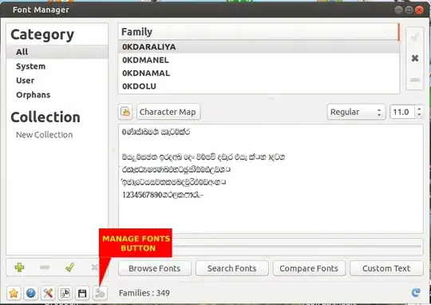
Task: Open the Regular font style dropdown
Action: coord(356,112)
